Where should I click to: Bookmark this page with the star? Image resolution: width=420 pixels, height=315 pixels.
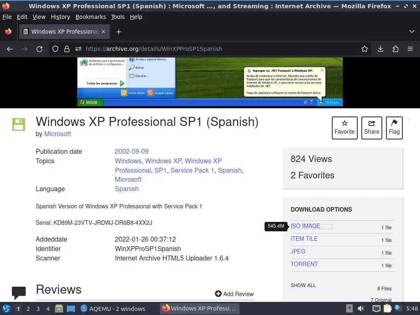click(365, 49)
